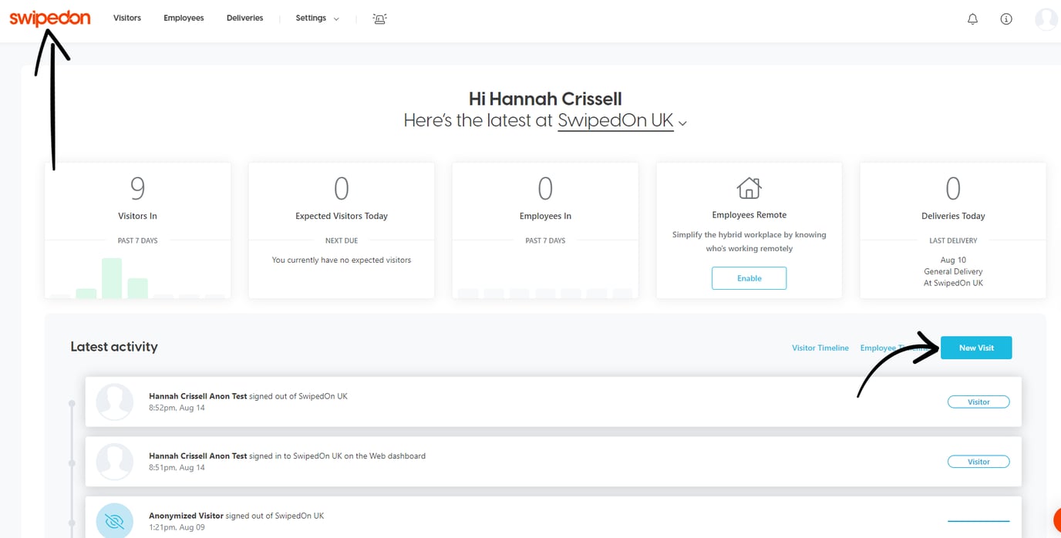1061x538 pixels.
Task: Go to the Employees menu
Action: [184, 18]
